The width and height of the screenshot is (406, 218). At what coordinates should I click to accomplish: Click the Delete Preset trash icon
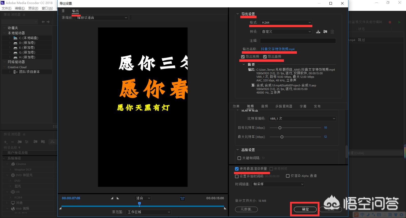pyautogui.click(x=332, y=32)
